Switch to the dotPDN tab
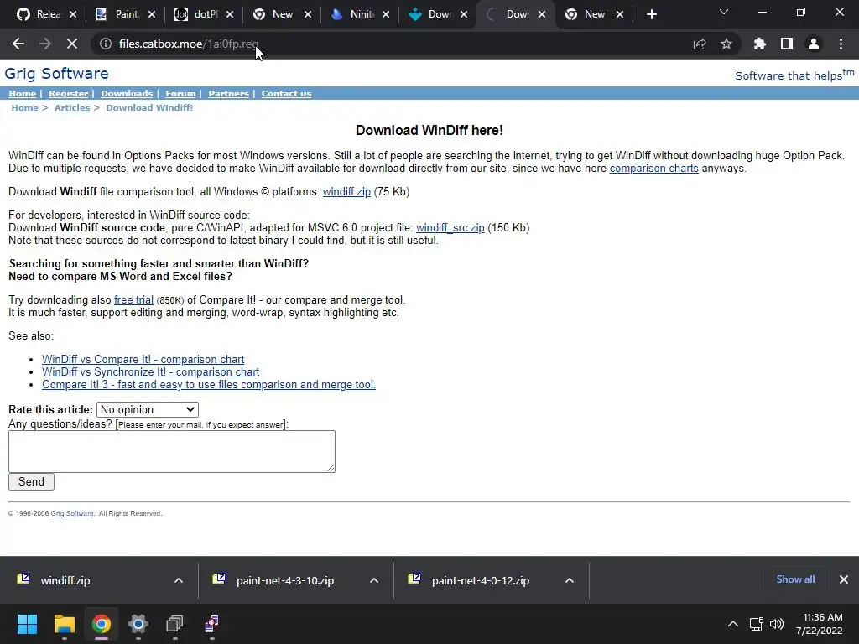This screenshot has width=859, height=644. coord(205,14)
